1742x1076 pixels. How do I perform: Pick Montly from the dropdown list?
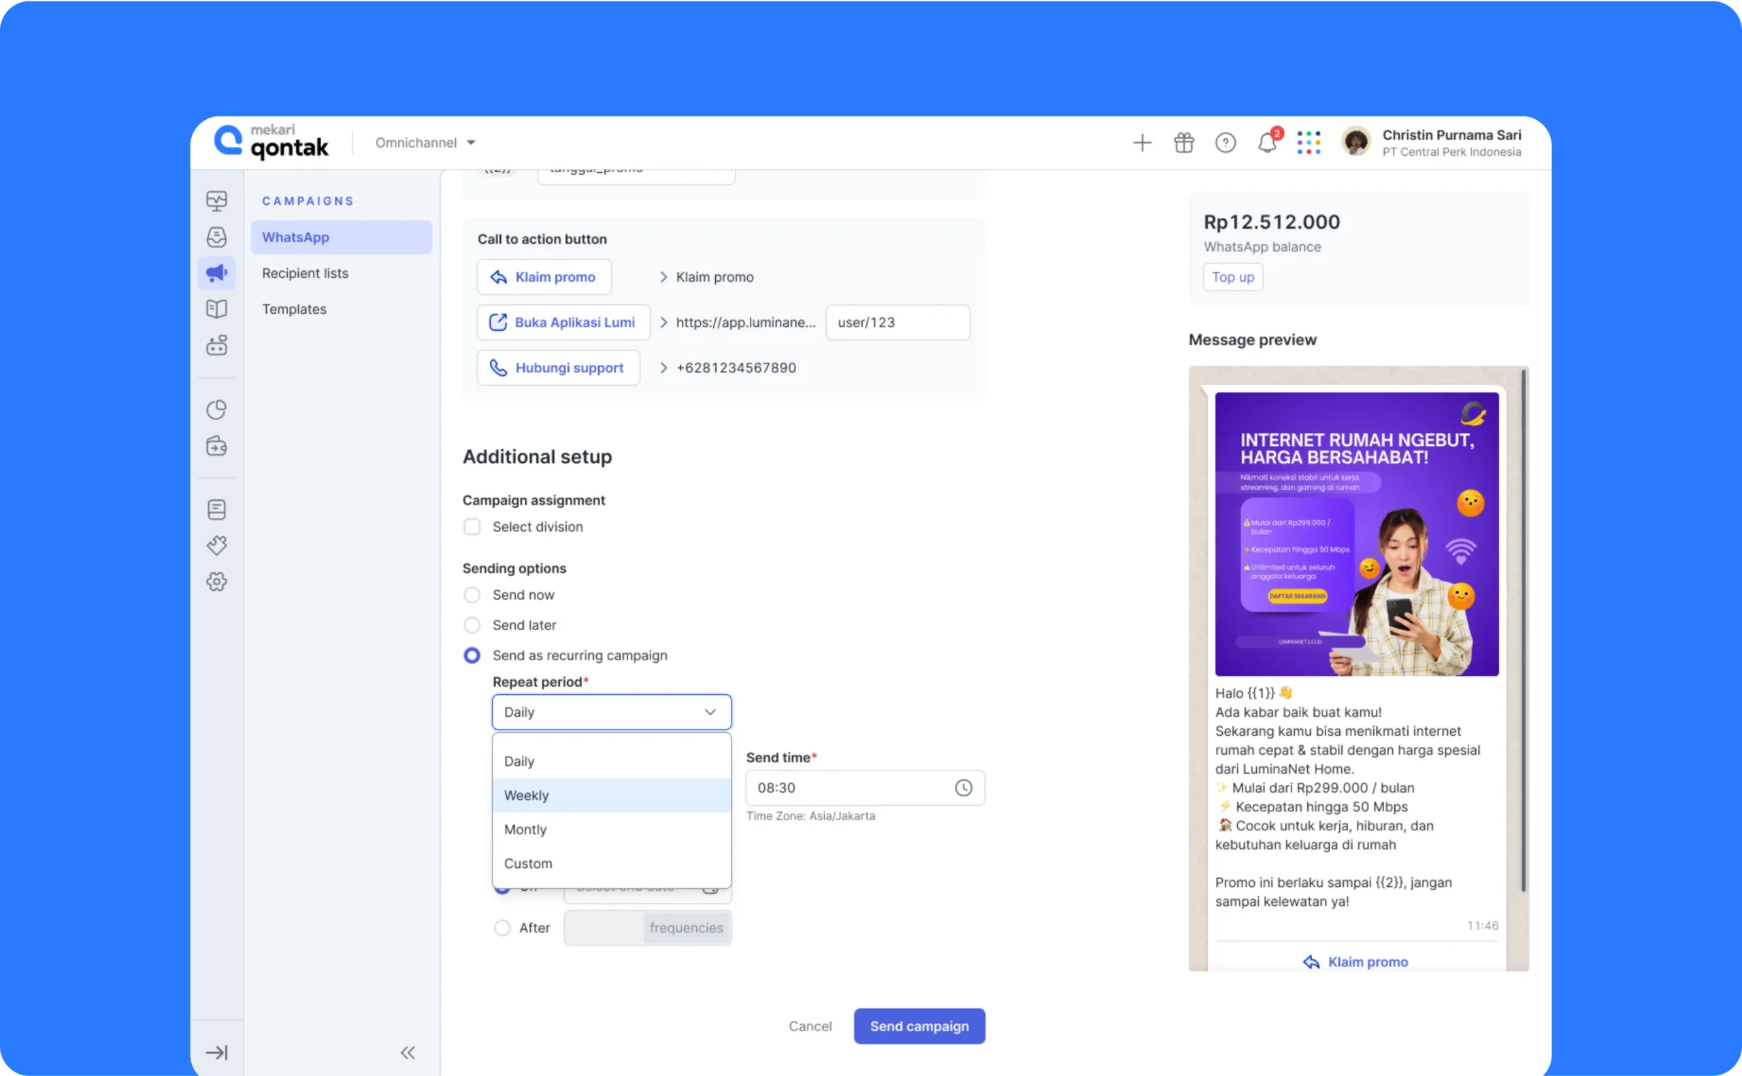click(611, 830)
